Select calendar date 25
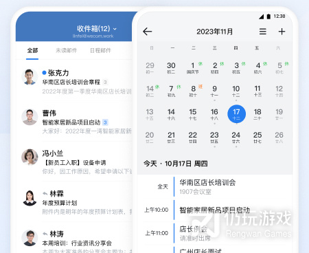The width and height of the screenshot is (309, 253). tap(257, 137)
